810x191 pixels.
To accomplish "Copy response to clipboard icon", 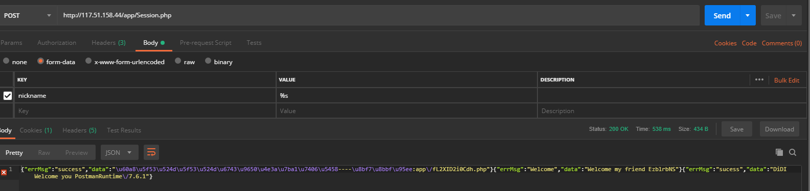I will (779, 152).
